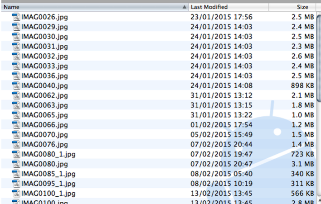Screen dimensions: 321x204
Task: Select the IMAG0065.jpg file icon
Action: 16,115
